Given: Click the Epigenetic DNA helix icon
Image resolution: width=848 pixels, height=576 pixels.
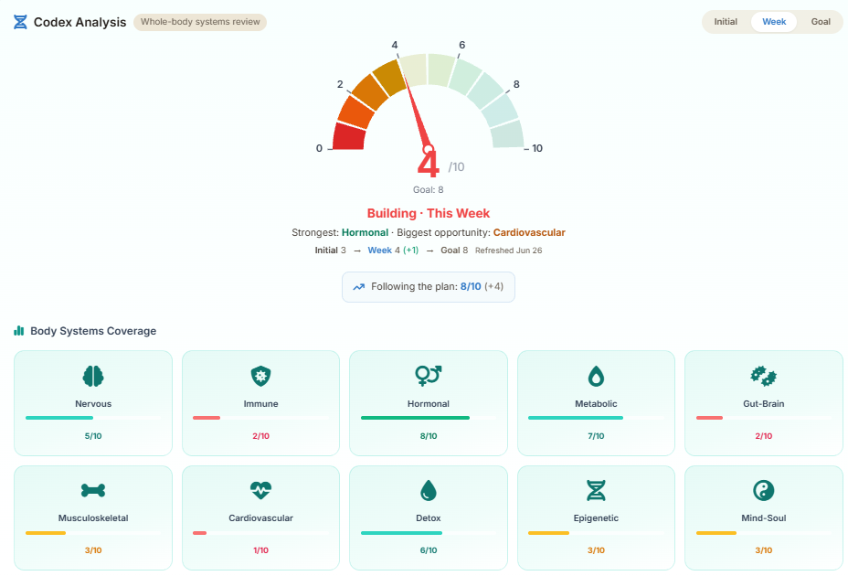Looking at the screenshot, I should 596,490.
